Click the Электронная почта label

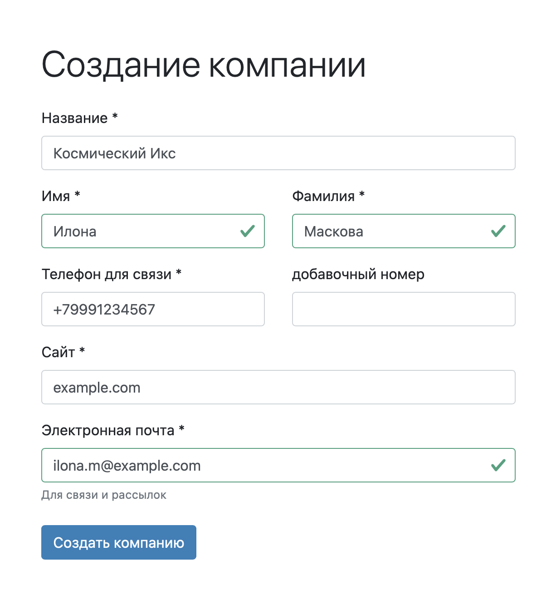point(108,430)
